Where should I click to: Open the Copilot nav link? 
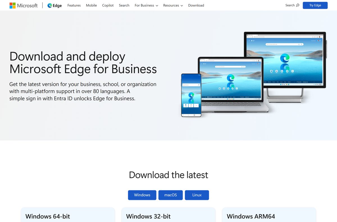(x=108, y=5)
